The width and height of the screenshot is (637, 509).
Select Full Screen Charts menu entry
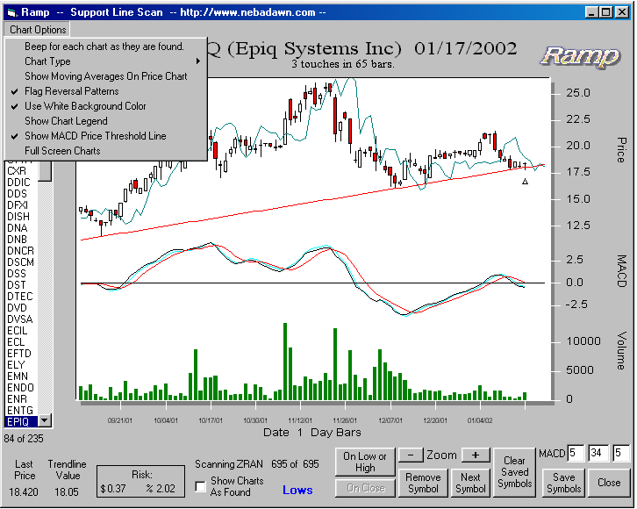click(x=105, y=151)
